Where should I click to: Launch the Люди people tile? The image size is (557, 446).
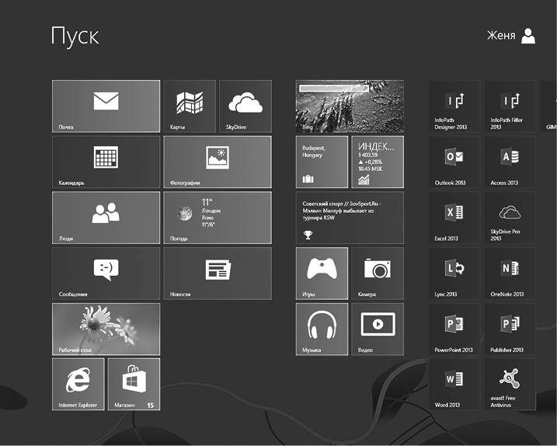pos(106,218)
